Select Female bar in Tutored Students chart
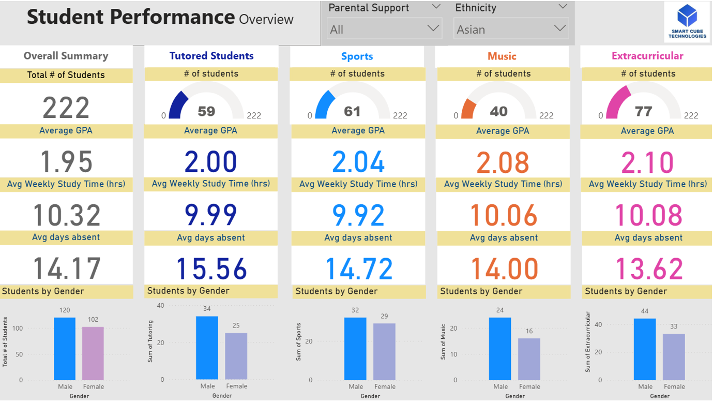 (236, 356)
